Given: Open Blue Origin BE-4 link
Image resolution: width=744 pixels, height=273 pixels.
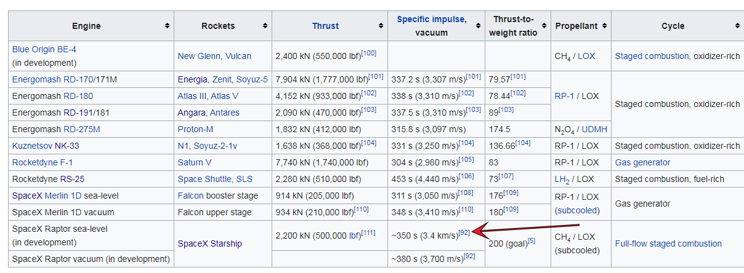Looking at the screenshot, I should (x=44, y=49).
